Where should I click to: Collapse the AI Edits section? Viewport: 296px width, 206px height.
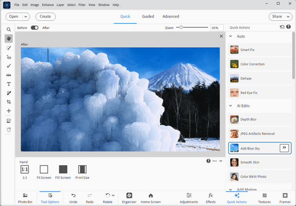tap(231, 106)
